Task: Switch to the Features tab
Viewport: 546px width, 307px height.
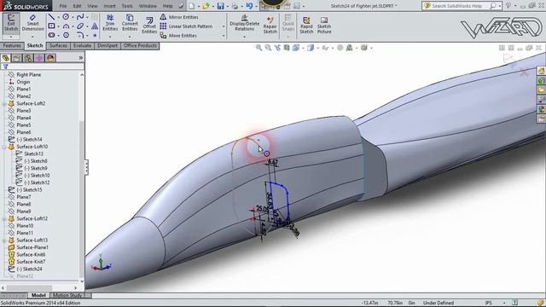Action: 12,45
